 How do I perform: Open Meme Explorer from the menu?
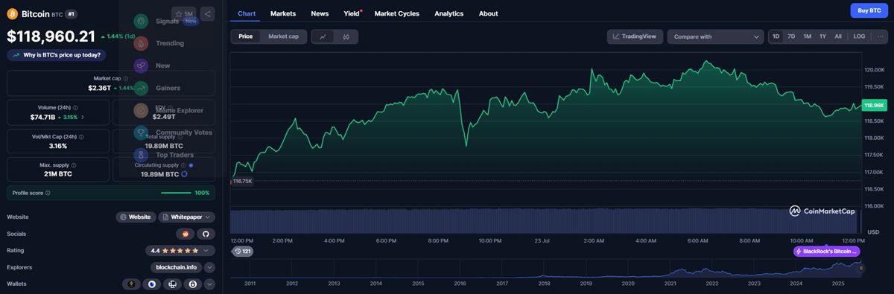(180, 110)
